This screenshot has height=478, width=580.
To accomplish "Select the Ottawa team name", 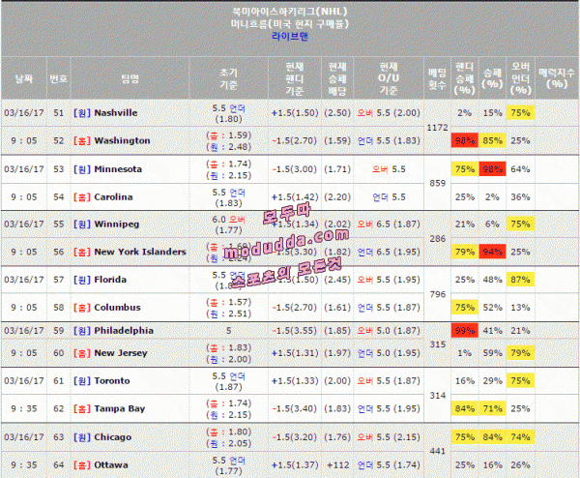I will click(111, 465).
